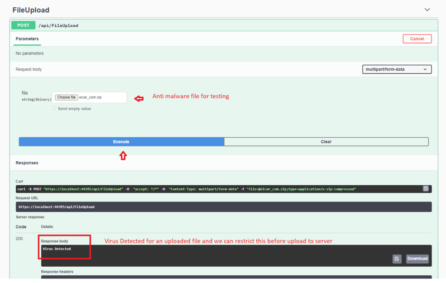446x283 pixels.
Task: Collapse FileUpload section with the top chevron
Action: coord(427,9)
